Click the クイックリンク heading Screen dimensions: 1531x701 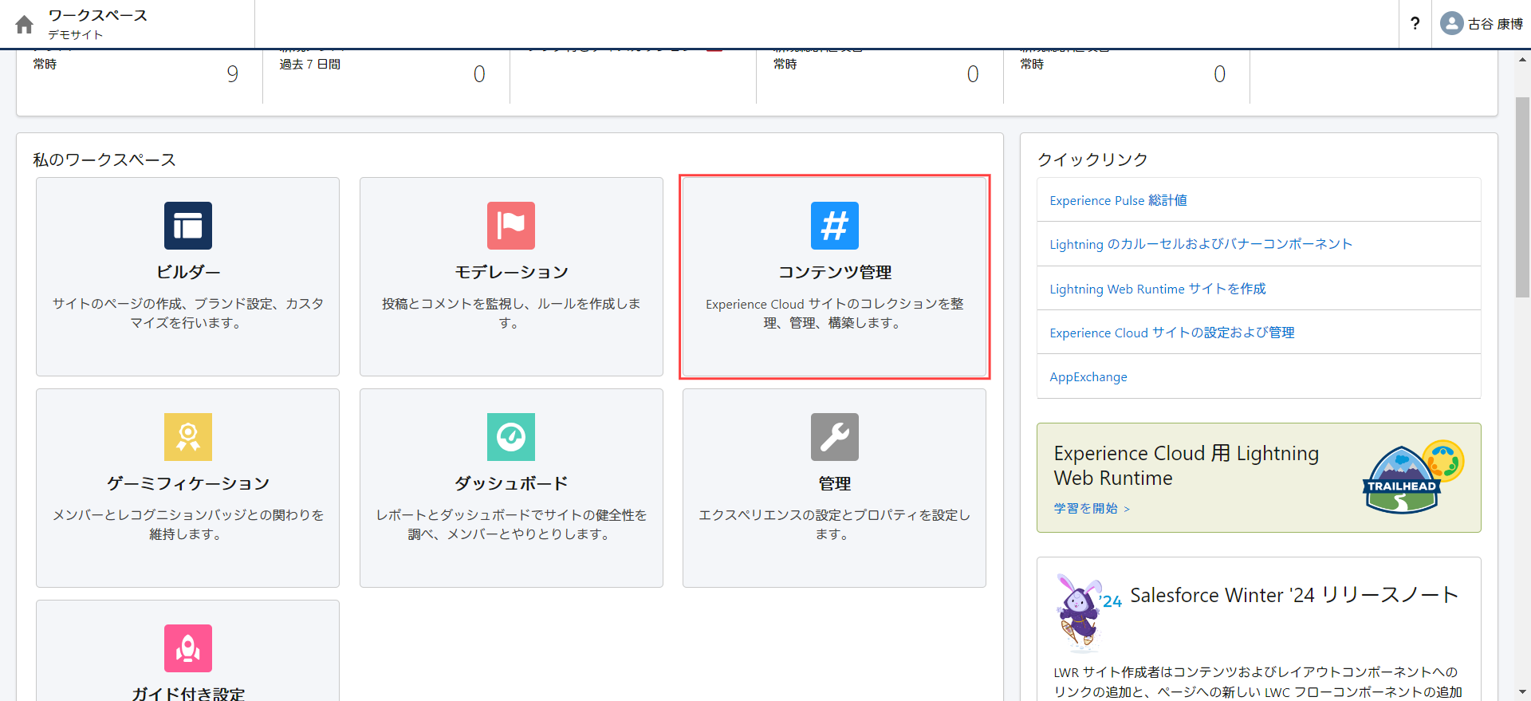1092,159
